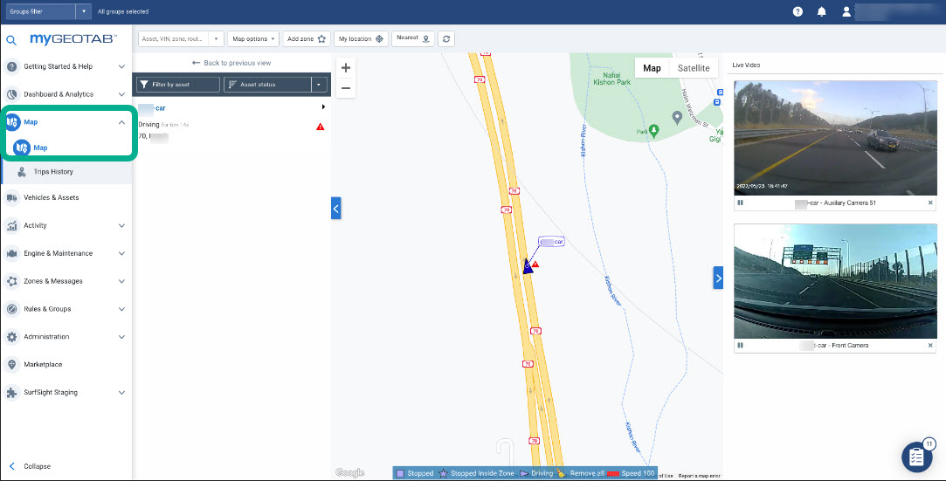Zoom in the map with plus
Screen dimensions: 946x481
[346, 67]
